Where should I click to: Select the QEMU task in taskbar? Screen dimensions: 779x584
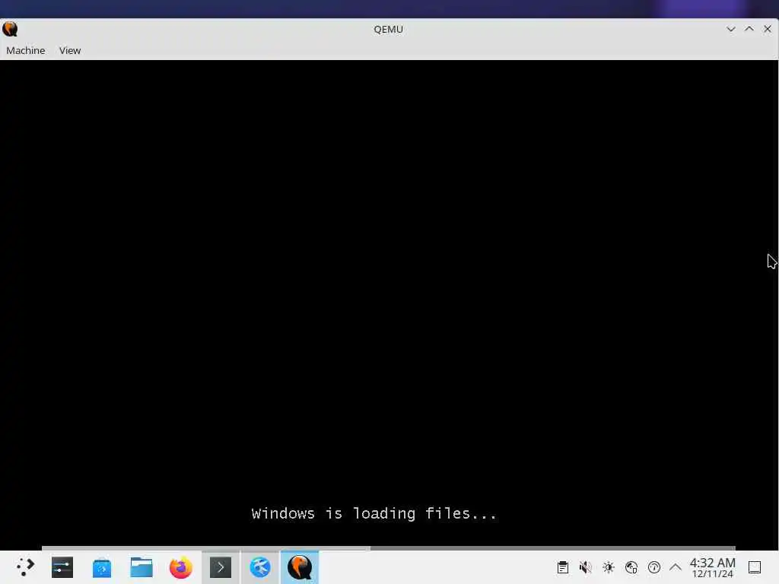tap(300, 567)
